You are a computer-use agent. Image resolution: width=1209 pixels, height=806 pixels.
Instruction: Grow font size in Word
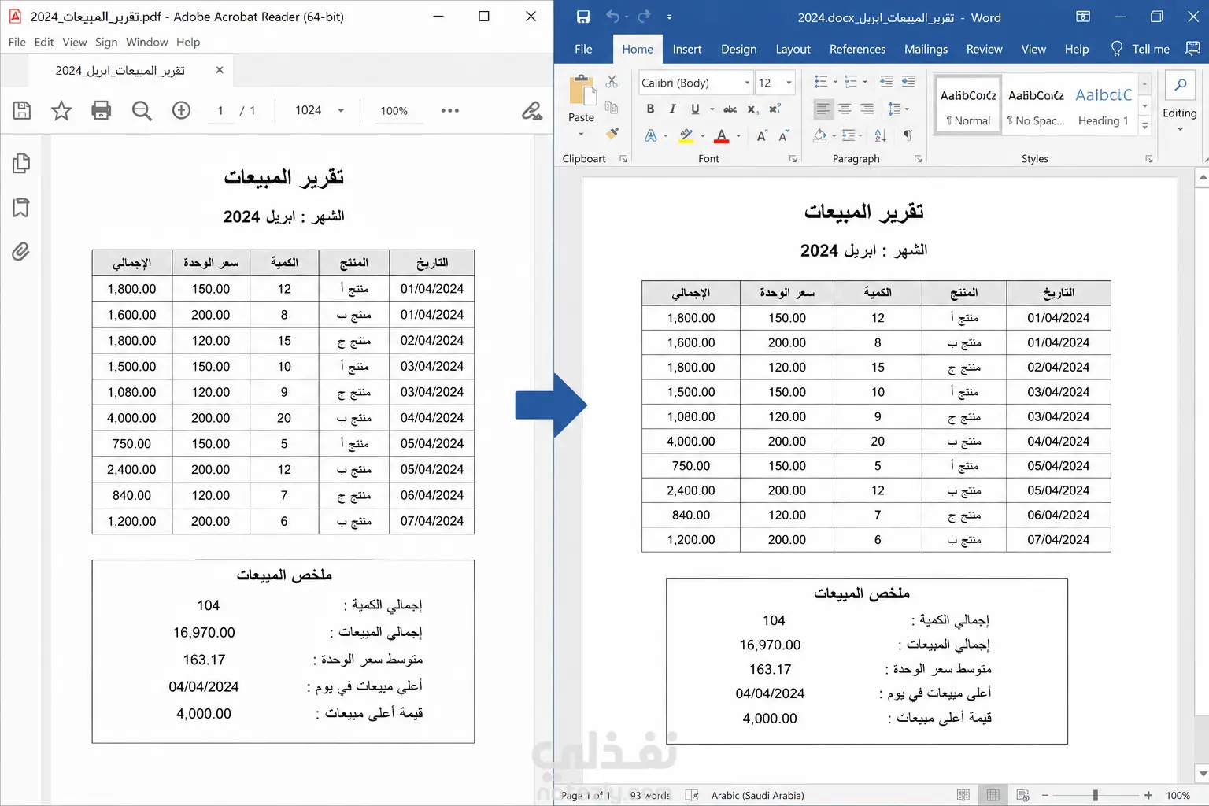point(762,135)
